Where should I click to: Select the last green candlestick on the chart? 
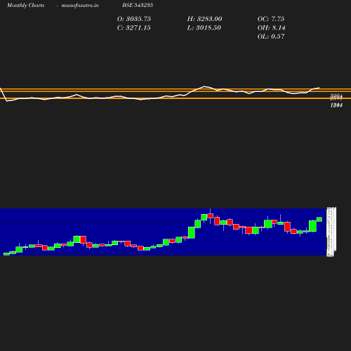click(x=319, y=219)
